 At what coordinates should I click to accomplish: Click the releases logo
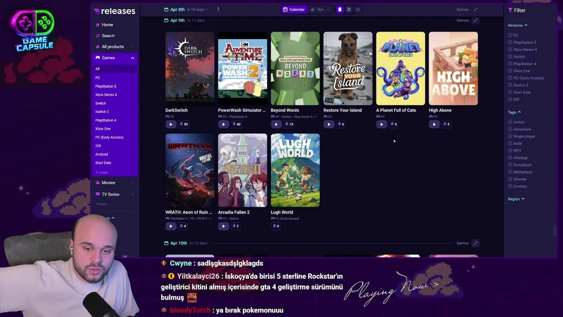[x=115, y=11]
